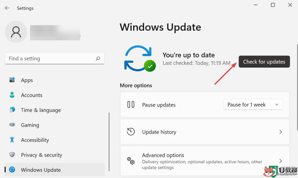Click the Accessibility figure icon

[12, 140]
